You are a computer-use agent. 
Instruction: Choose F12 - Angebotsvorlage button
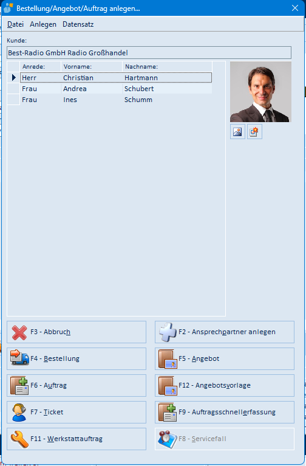pyautogui.click(x=225, y=385)
